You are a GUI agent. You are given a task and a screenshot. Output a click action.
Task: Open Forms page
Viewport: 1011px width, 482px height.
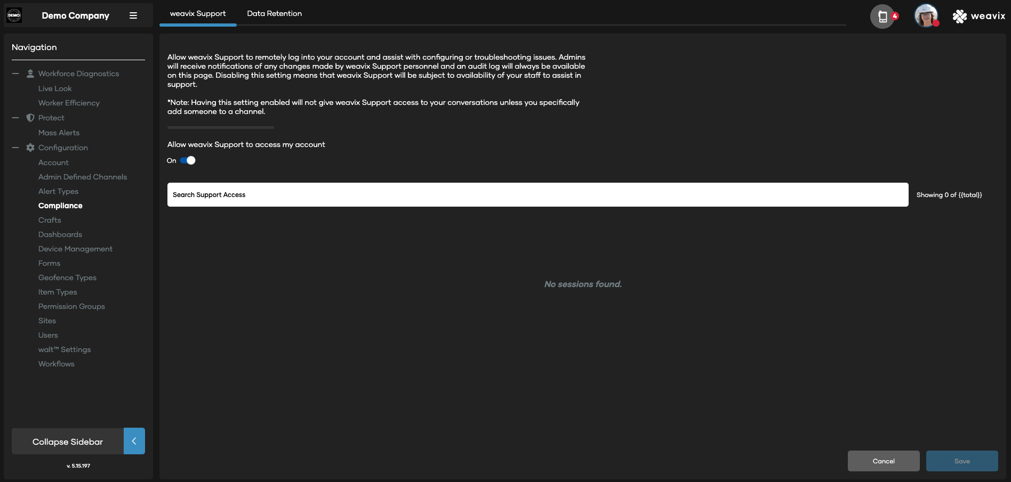coord(49,263)
